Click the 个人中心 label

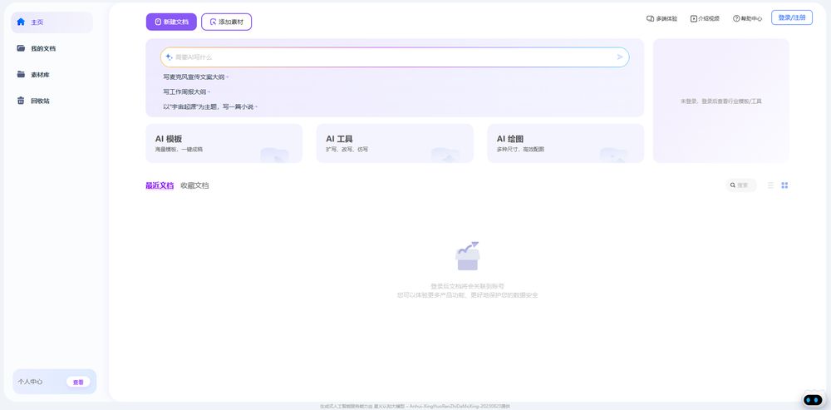30,382
